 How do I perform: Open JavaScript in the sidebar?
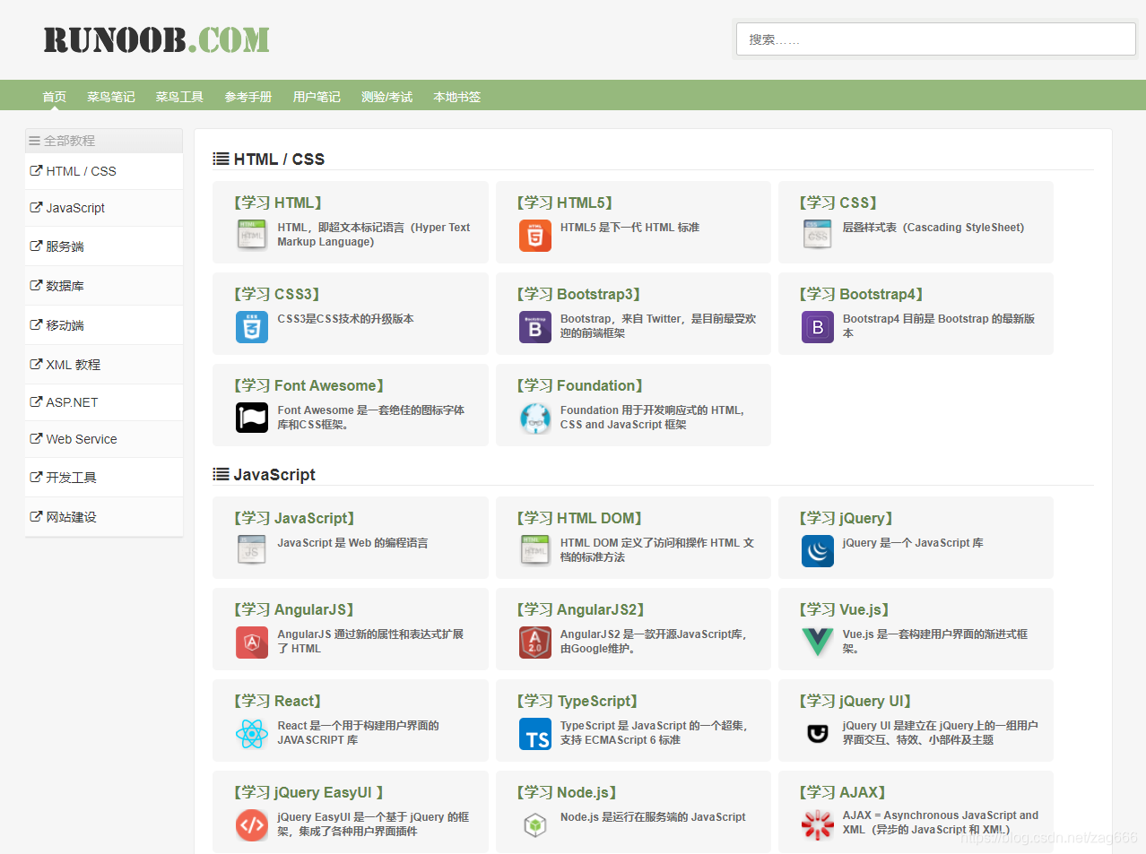(104, 208)
